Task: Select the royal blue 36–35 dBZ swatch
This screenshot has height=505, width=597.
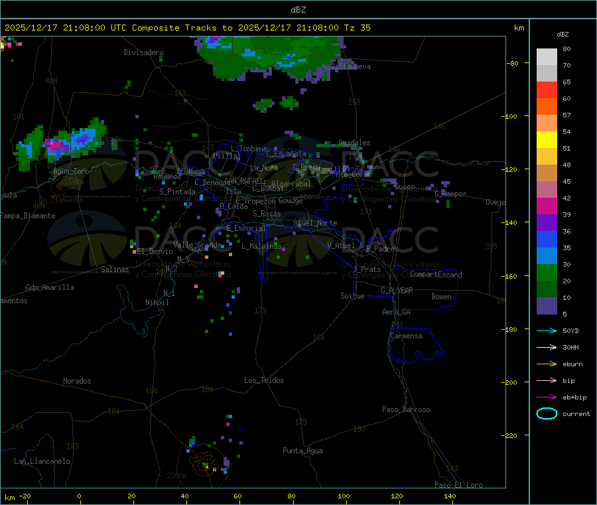Action: [547, 239]
